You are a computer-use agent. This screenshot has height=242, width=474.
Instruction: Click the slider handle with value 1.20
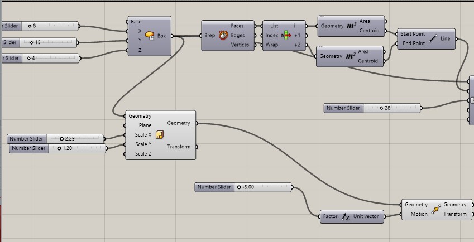[x=59, y=148]
